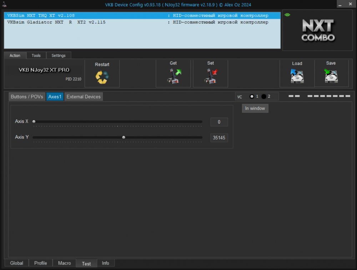Click the Axis Y slider handle

coord(124,137)
